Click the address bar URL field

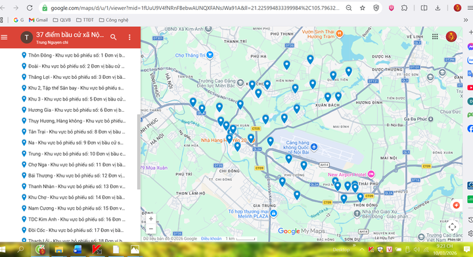(194, 8)
